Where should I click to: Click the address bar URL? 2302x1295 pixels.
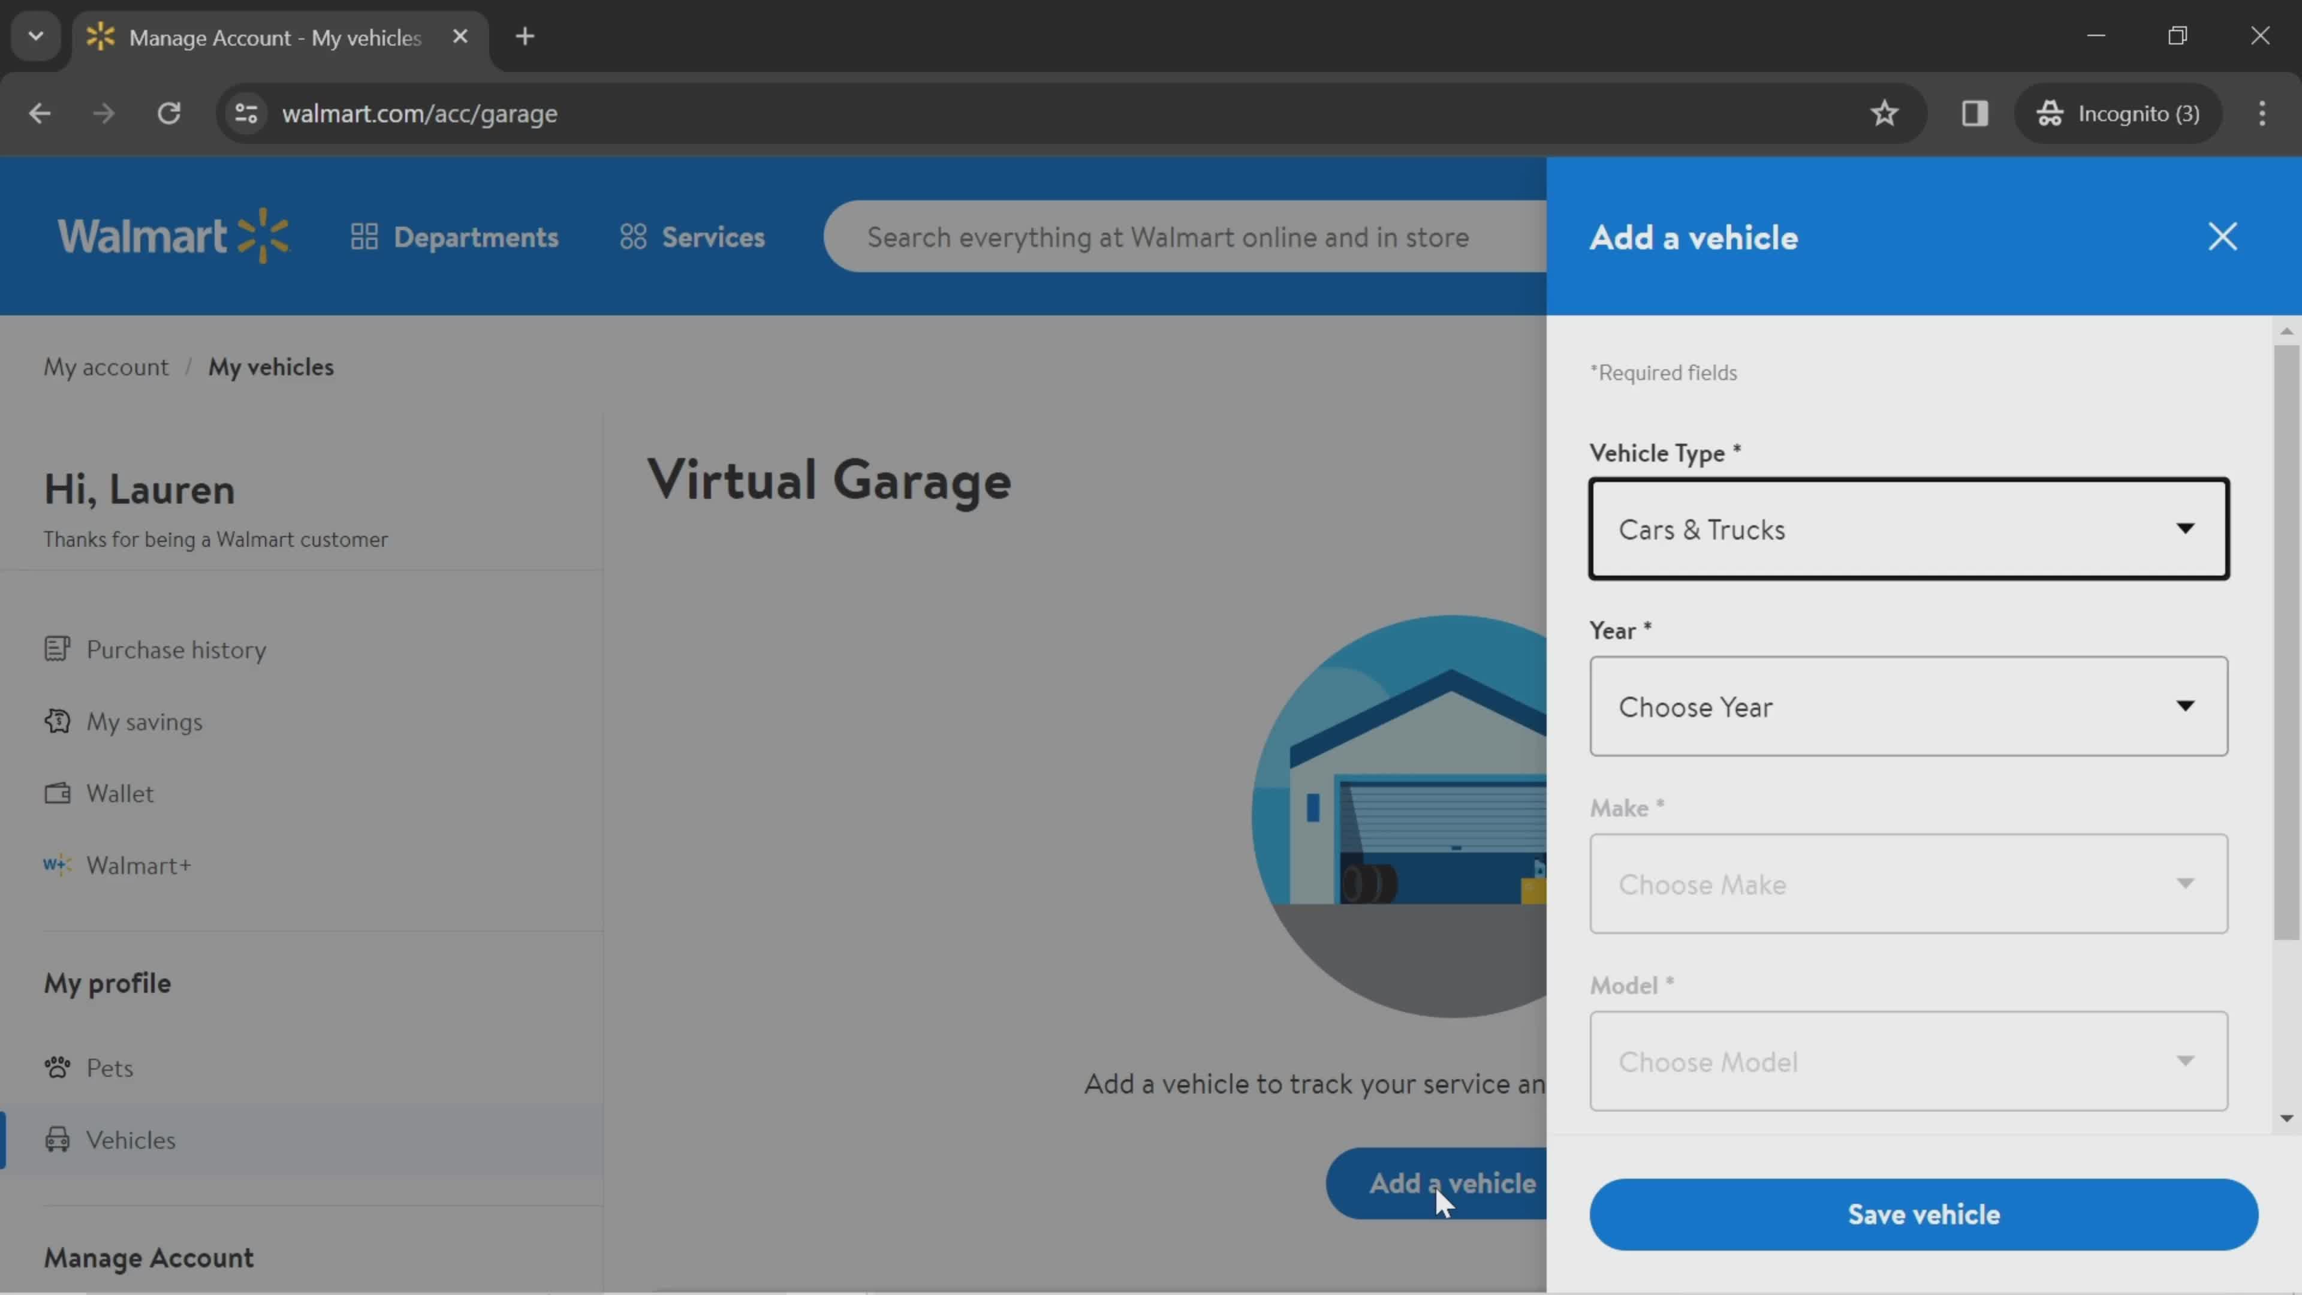pos(420,113)
